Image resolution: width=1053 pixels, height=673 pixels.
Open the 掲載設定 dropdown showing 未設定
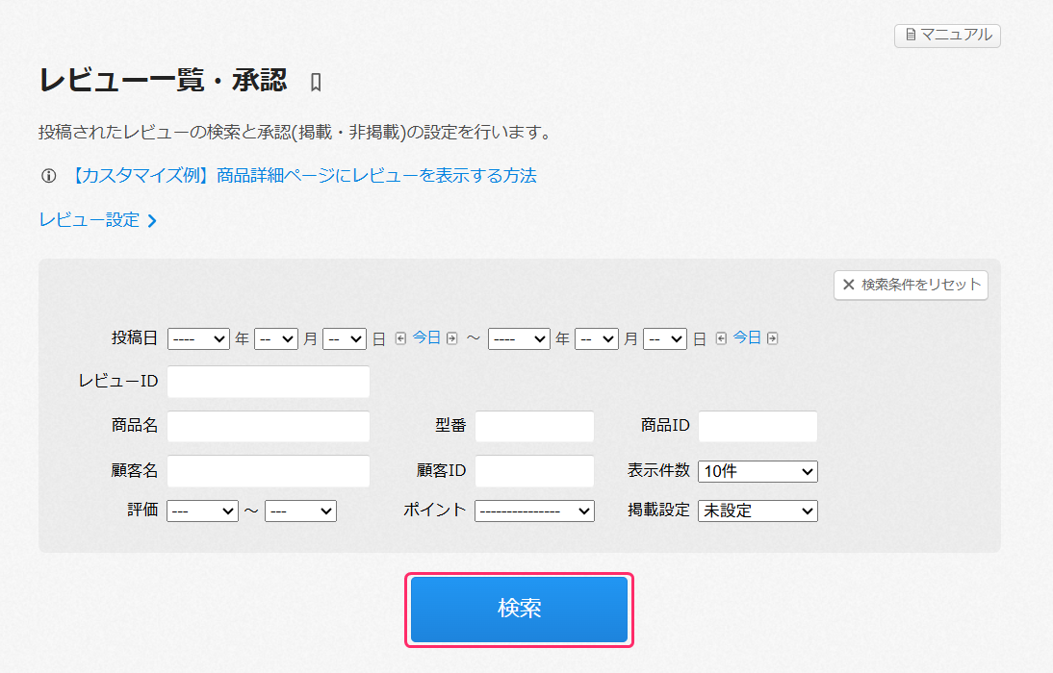758,511
